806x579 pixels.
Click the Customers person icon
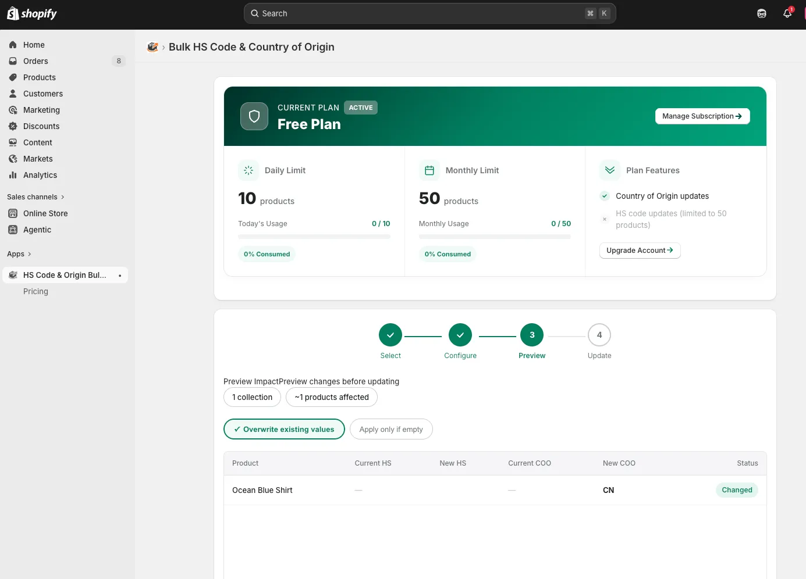point(13,94)
